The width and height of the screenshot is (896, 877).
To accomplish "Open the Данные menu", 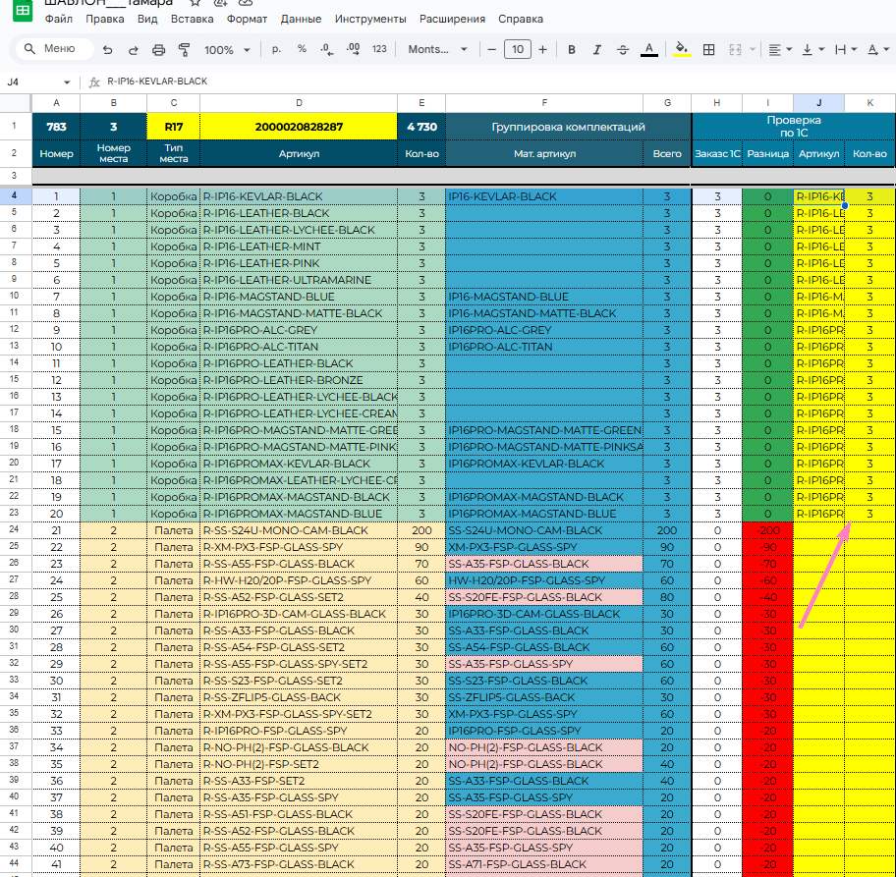I will (x=301, y=19).
